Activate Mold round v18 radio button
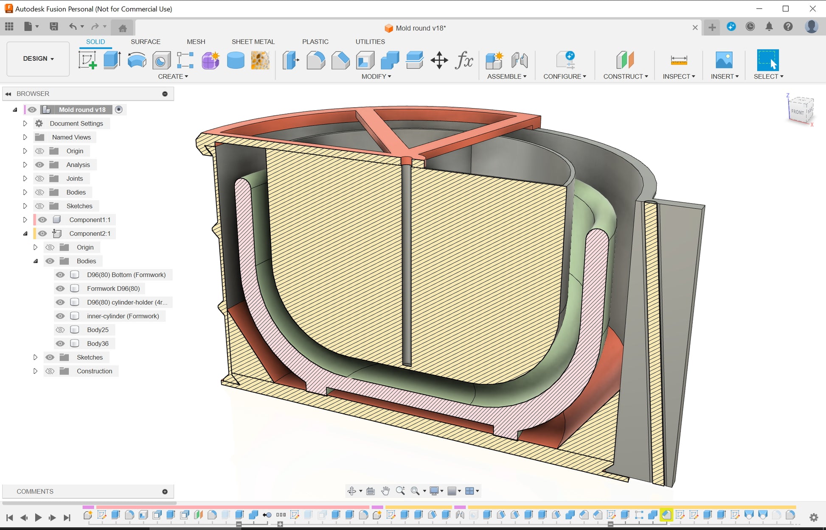Viewport: 826px width, 530px height. [119, 109]
